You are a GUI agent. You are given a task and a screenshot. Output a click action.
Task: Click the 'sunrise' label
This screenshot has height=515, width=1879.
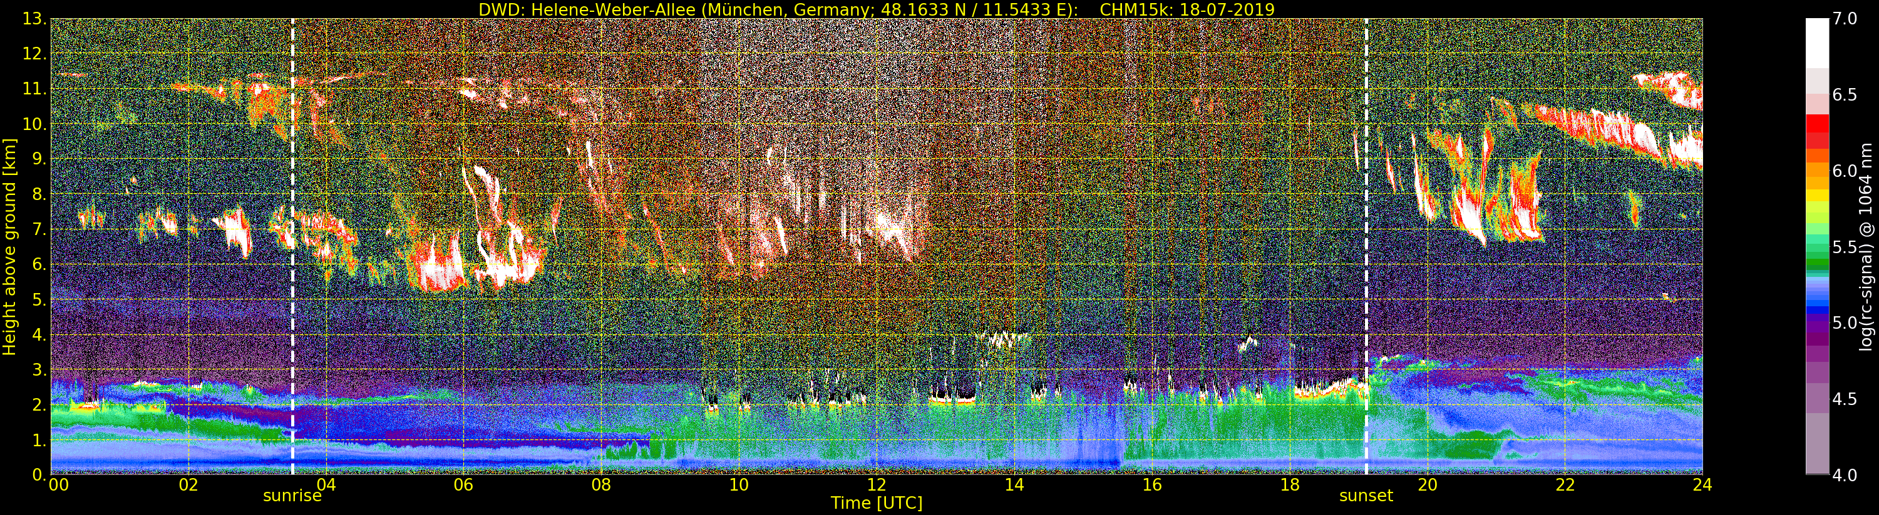click(292, 496)
